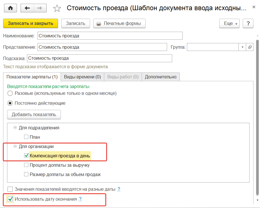Go forward with the right arrow
The image size is (260, 208).
[x=40, y=8]
